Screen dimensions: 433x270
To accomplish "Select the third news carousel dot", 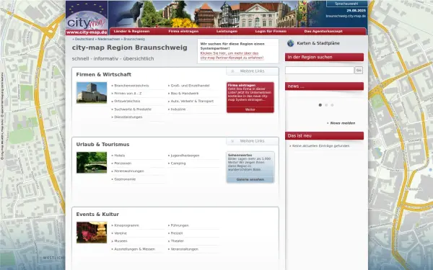I will click(332, 105).
